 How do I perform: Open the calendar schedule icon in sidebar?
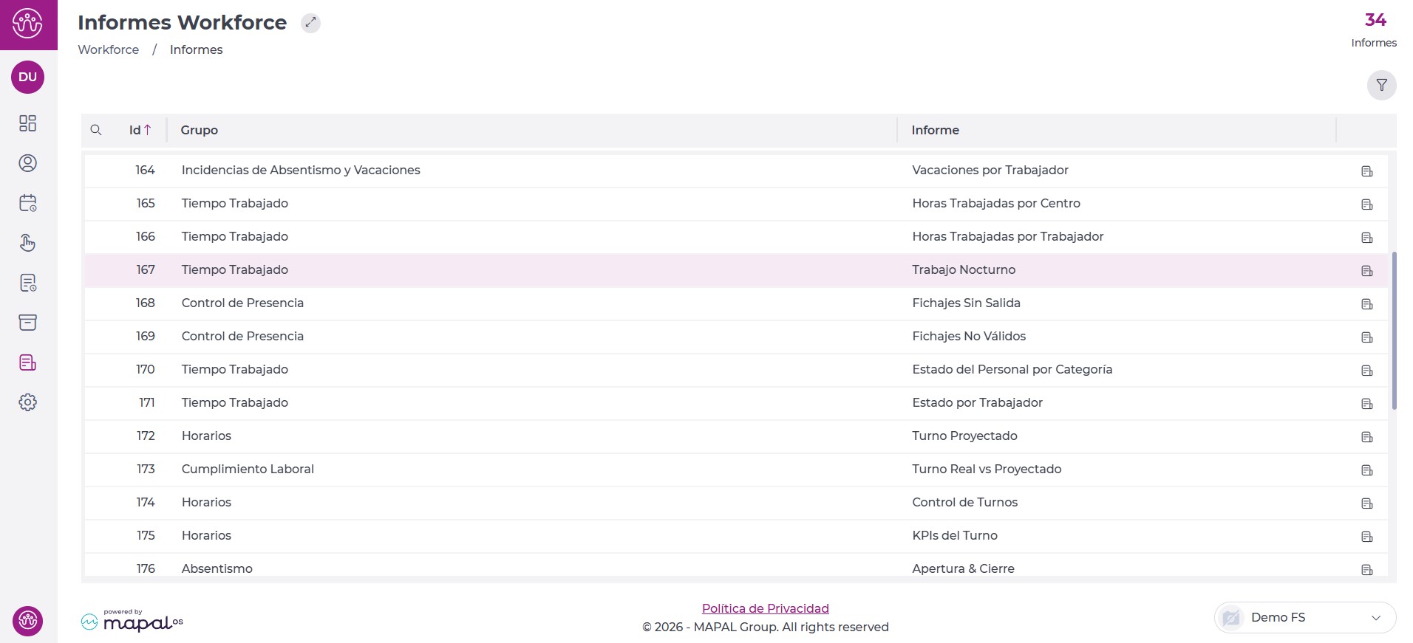(x=27, y=203)
